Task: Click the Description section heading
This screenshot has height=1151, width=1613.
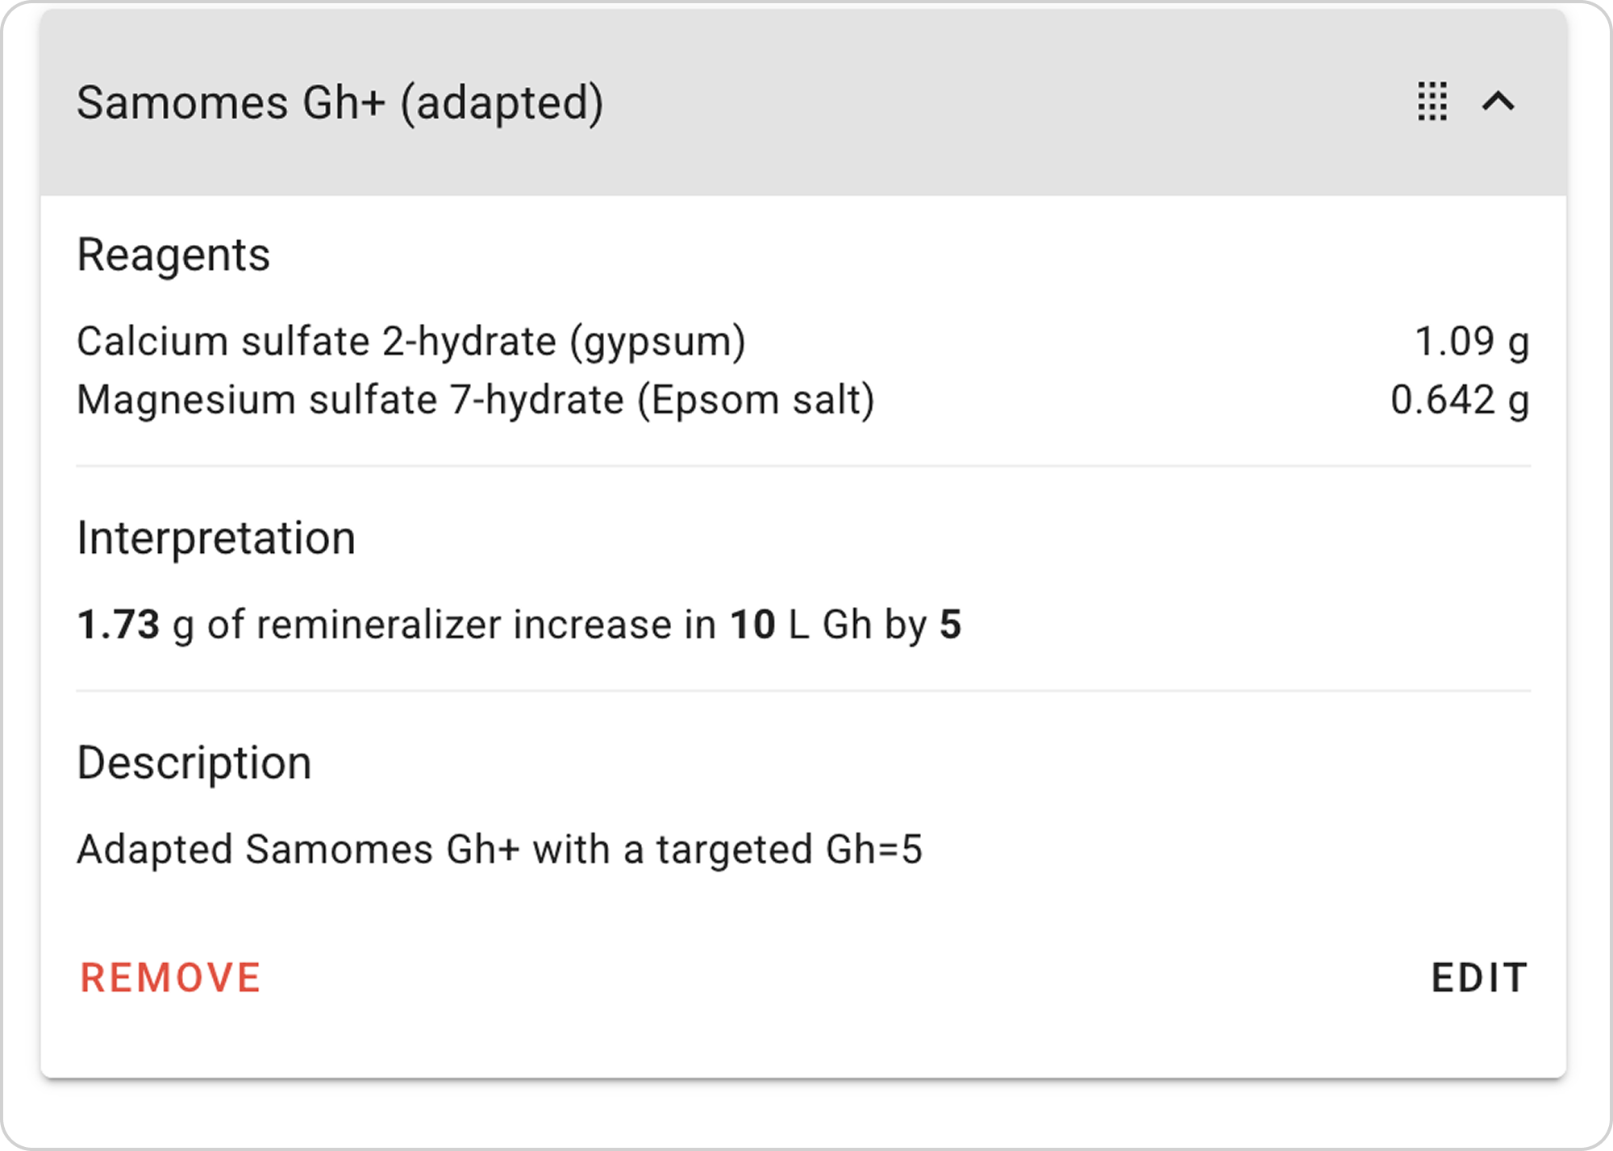Action: [194, 763]
